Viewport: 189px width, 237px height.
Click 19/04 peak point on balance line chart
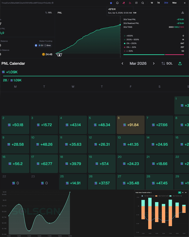(x=70, y=192)
